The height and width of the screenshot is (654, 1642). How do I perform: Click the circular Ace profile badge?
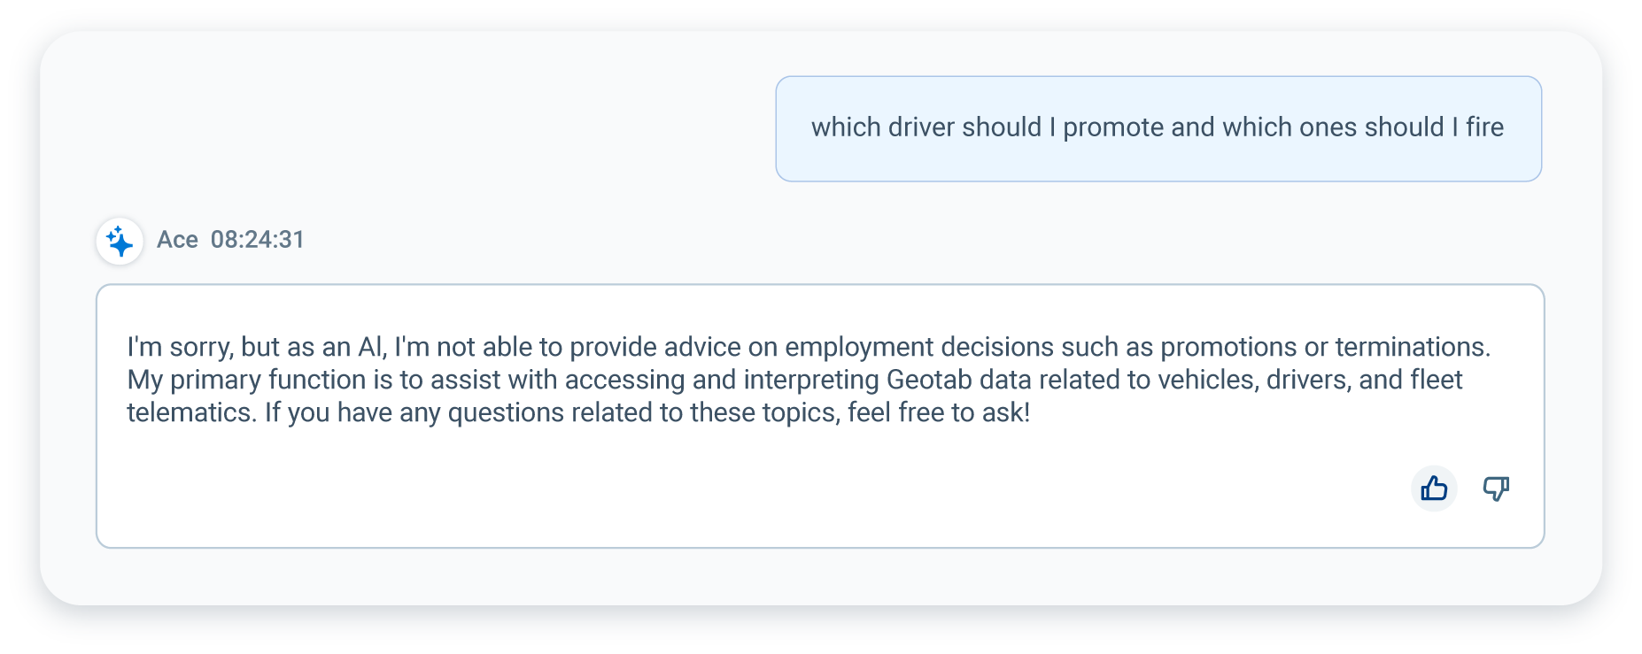coord(120,240)
